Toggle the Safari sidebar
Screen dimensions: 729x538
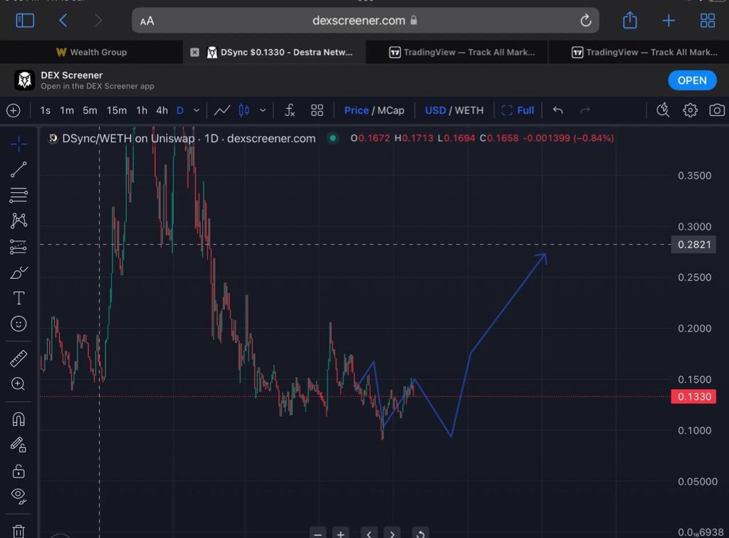(25, 21)
